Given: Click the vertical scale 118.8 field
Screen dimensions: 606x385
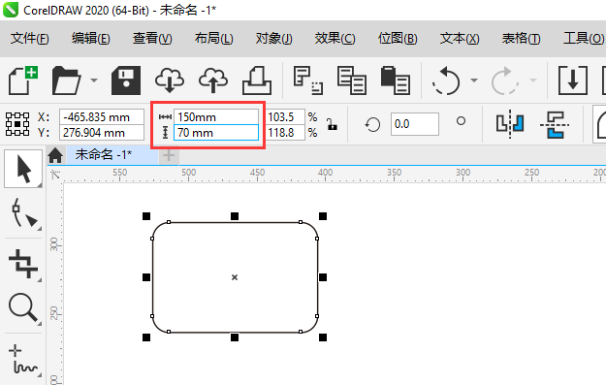Looking at the screenshot, I should tap(285, 133).
